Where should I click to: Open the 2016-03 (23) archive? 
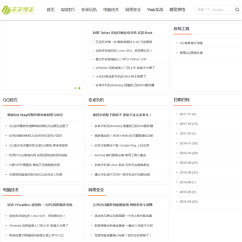189,202
